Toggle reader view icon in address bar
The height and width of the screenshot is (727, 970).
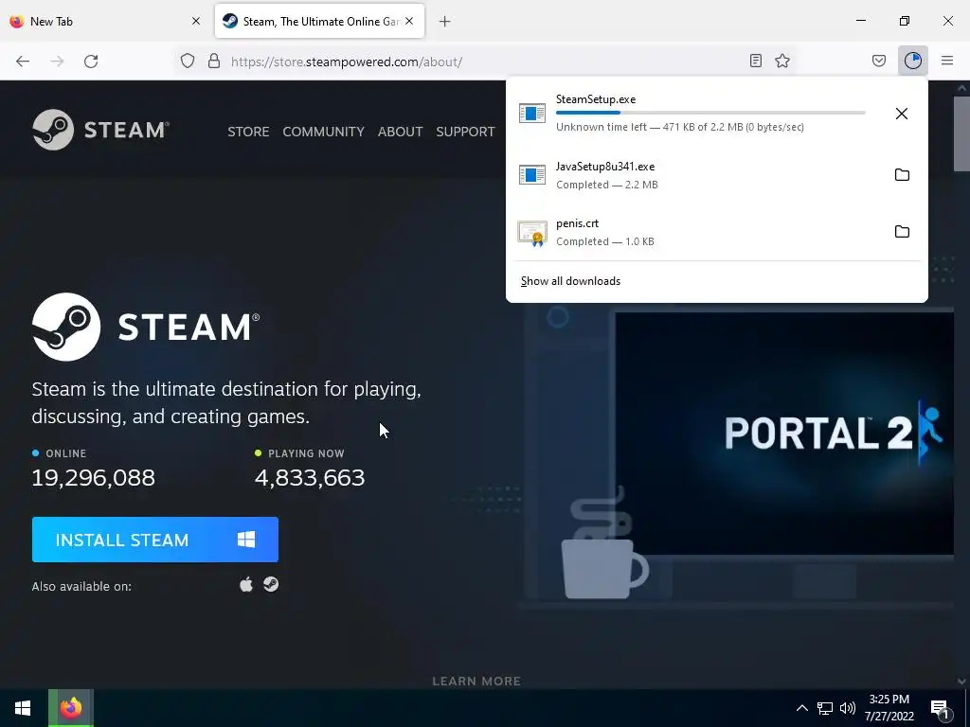755,61
